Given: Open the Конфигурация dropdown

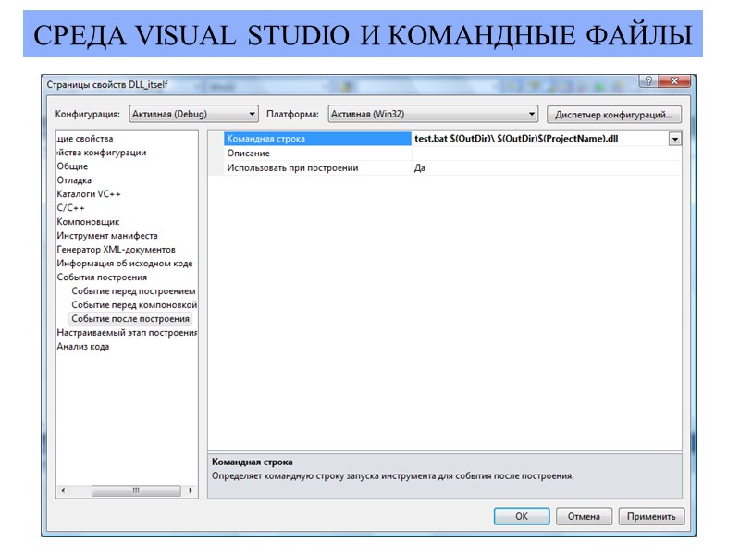Looking at the screenshot, I should pyautogui.click(x=253, y=113).
